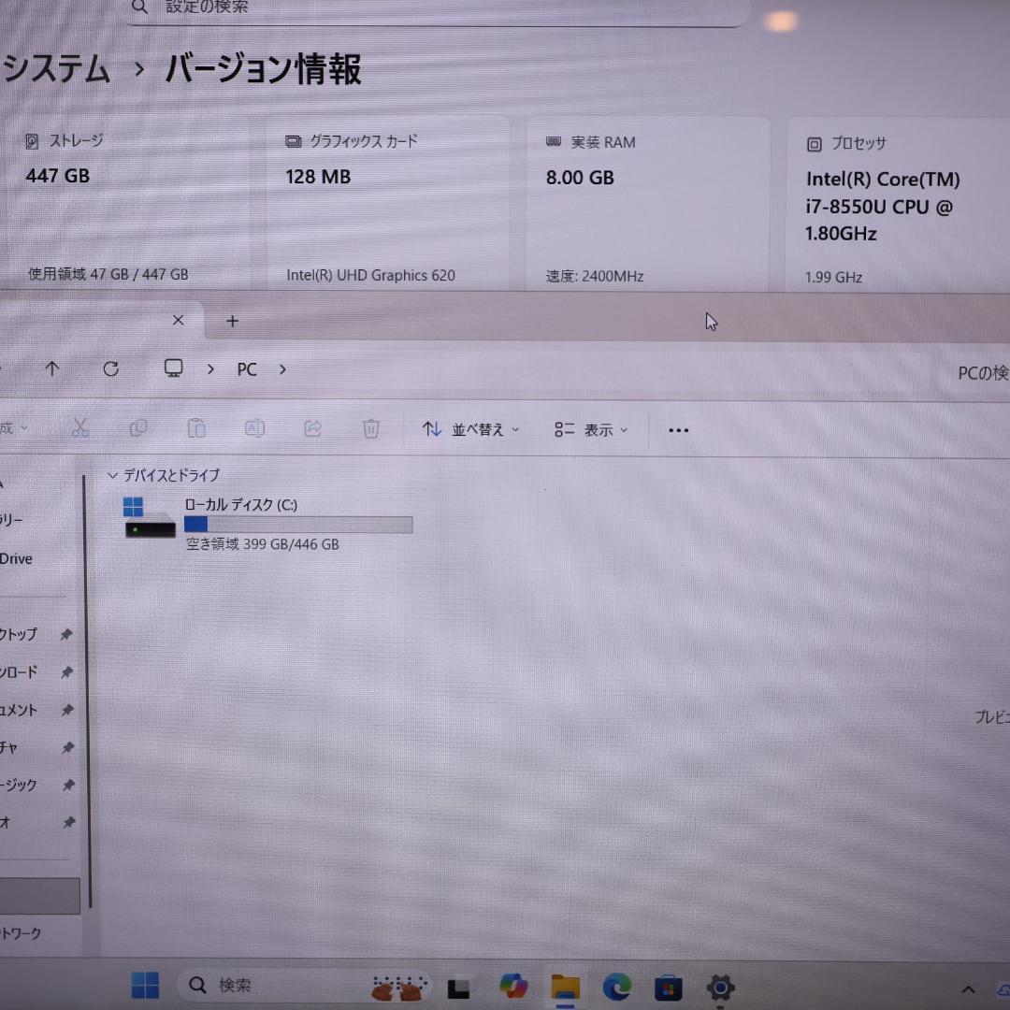The width and height of the screenshot is (1010, 1010).
Task: Collapse the デバイスとドライブ section
Action: coord(112,475)
